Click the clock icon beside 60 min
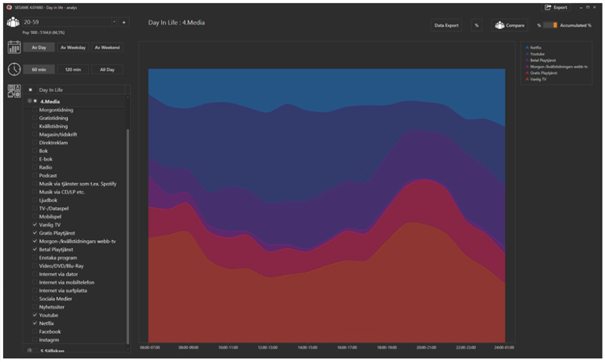Image resolution: width=605 pixels, height=362 pixels. click(x=13, y=69)
